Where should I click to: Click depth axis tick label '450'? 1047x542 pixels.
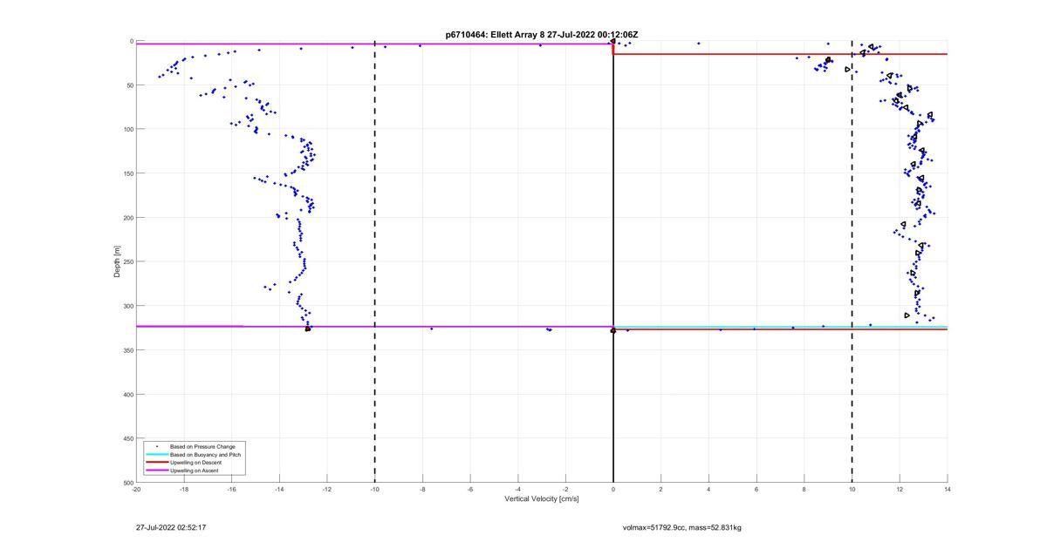click(128, 438)
